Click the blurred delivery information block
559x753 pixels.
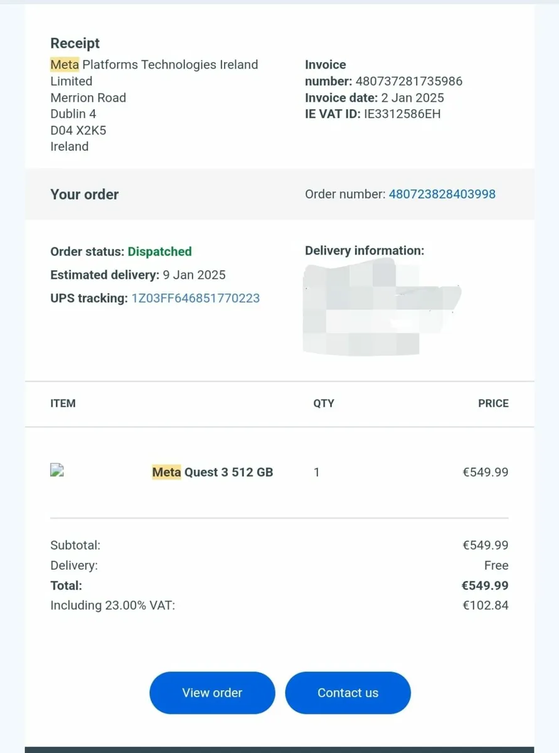pos(382,309)
